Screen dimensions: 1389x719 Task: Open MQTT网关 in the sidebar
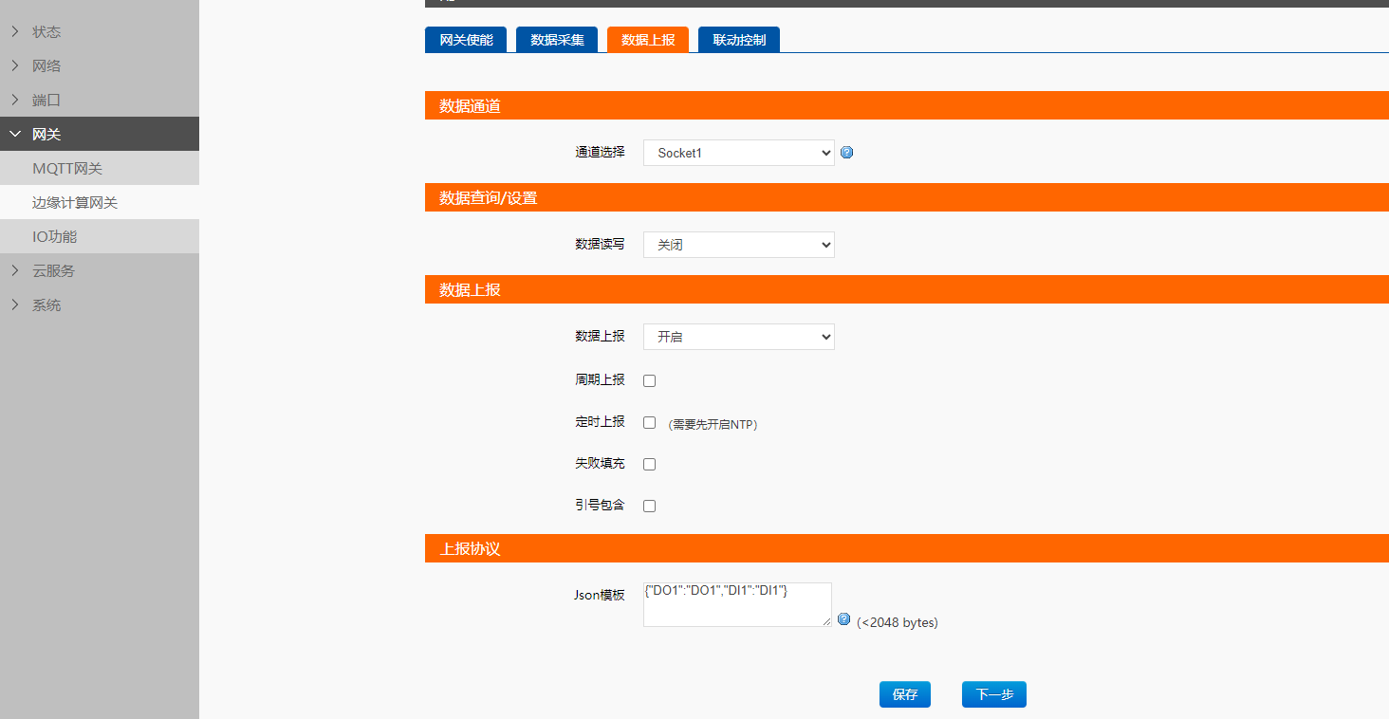pyautogui.click(x=67, y=168)
